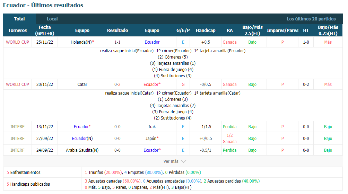This screenshot has height=194, width=348.
Task: Click the 'Ecuador - Últimos resultados' heading
Action: (x=43, y=5)
